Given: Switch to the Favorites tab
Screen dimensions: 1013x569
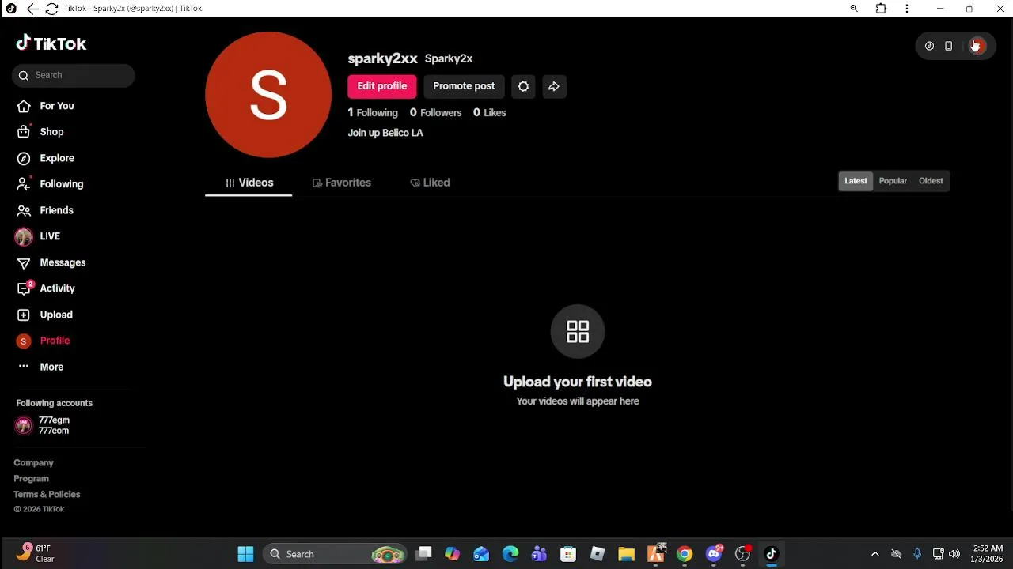Looking at the screenshot, I should 341,183.
